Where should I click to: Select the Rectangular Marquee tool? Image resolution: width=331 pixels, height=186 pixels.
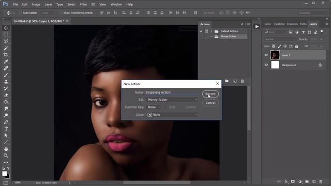click(6, 35)
